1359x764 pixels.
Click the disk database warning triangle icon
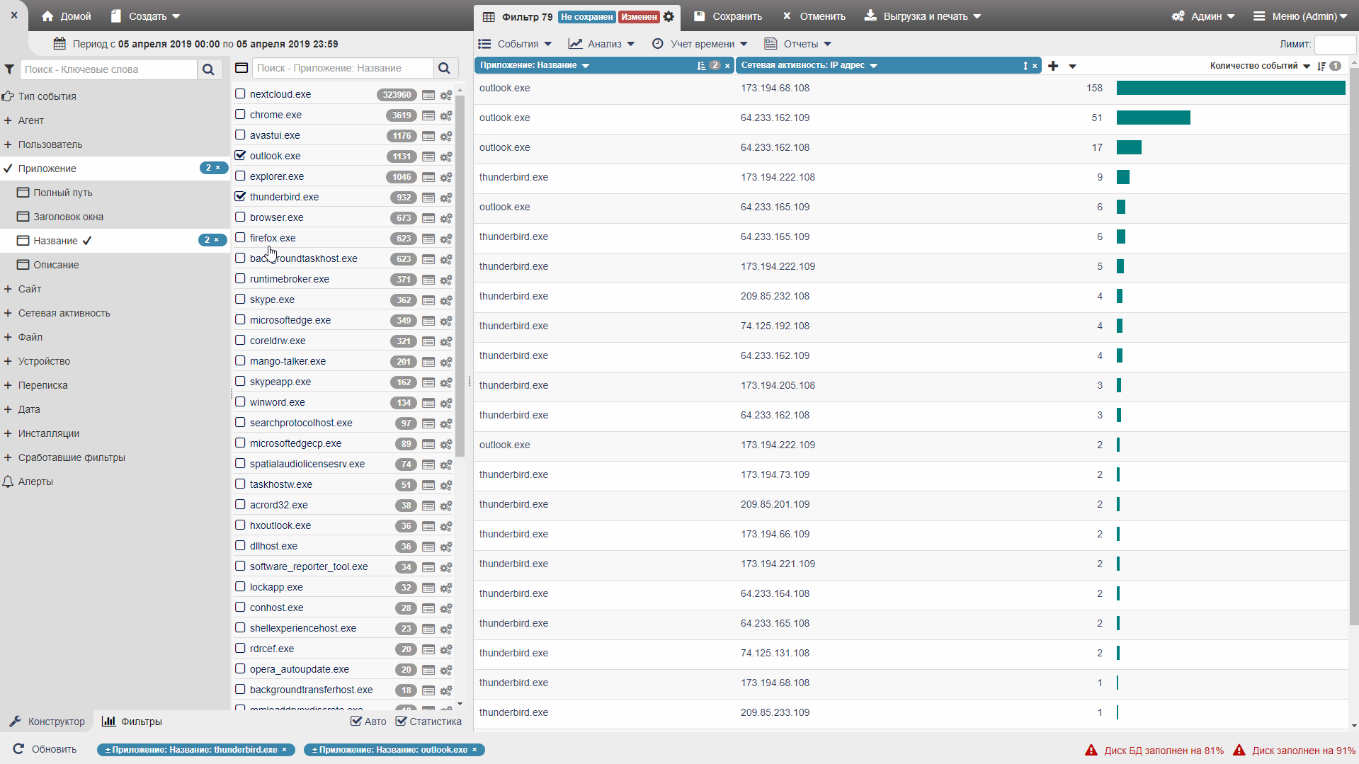(1091, 750)
